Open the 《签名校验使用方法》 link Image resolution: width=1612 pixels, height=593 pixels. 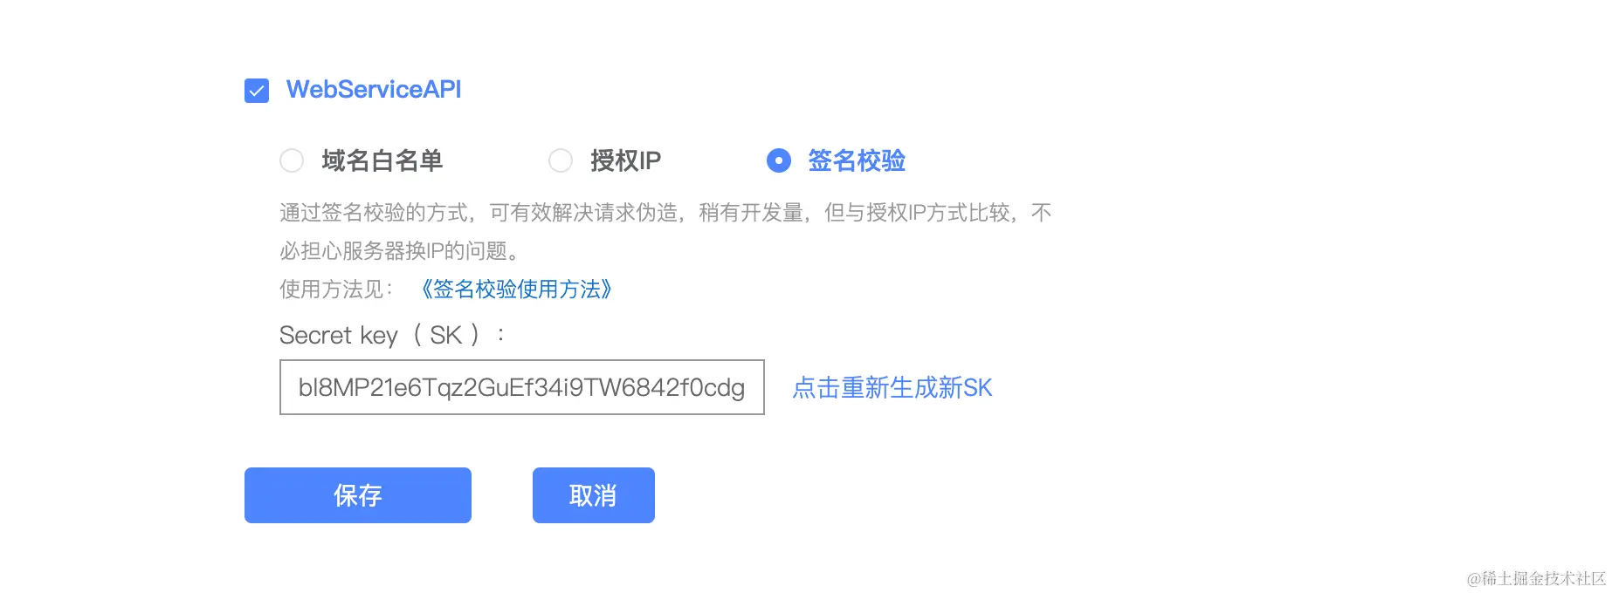515,290
